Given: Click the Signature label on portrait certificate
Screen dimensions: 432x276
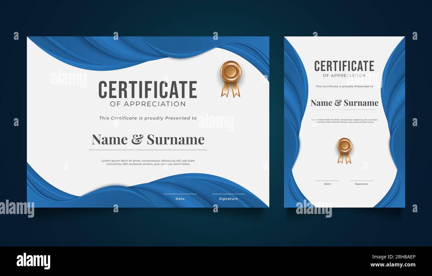Looking at the screenshot, I should (x=361, y=184).
